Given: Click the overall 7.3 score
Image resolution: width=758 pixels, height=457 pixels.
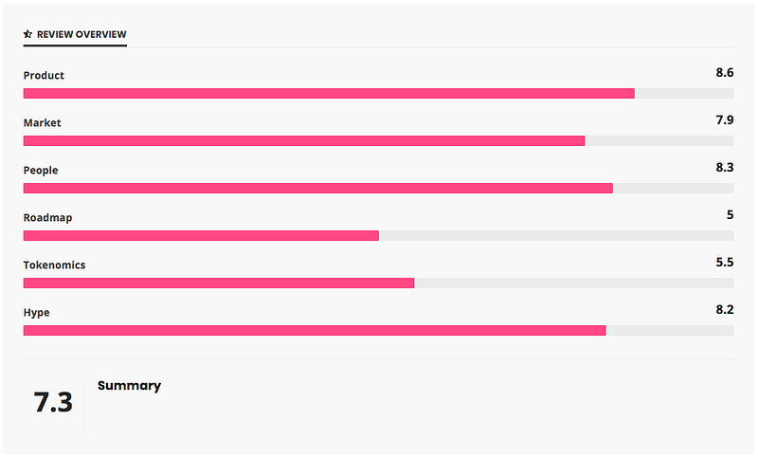Looking at the screenshot, I should 53,402.
